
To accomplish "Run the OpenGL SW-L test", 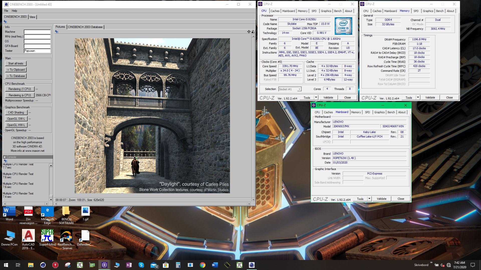I will click(x=16, y=119).
